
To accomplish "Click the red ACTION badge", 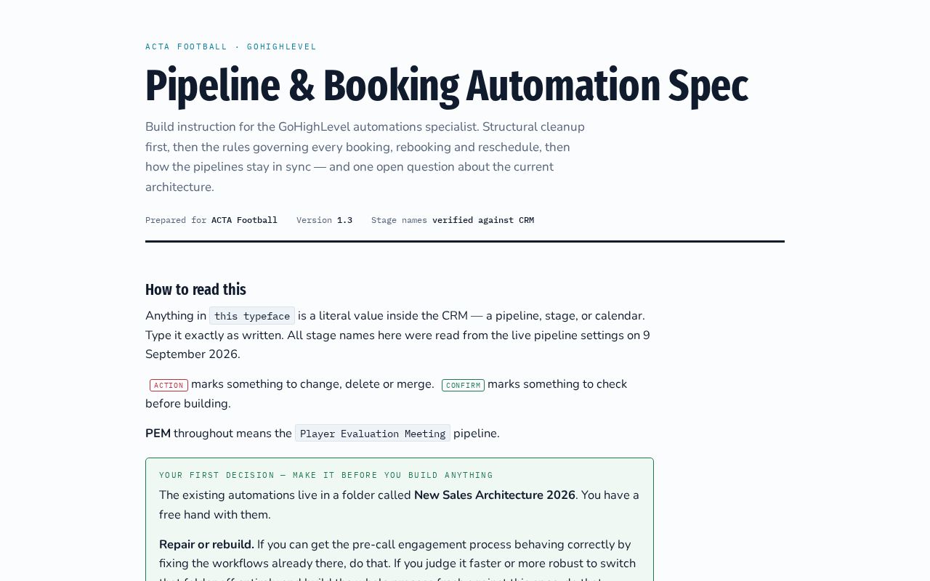I will (169, 385).
